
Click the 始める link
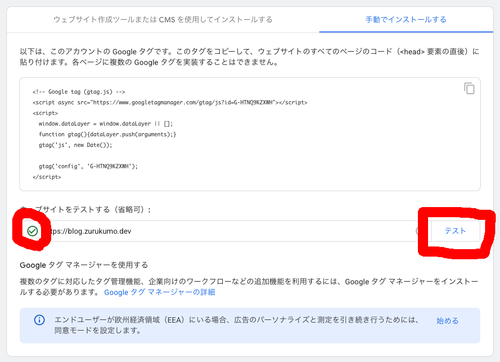(x=447, y=320)
